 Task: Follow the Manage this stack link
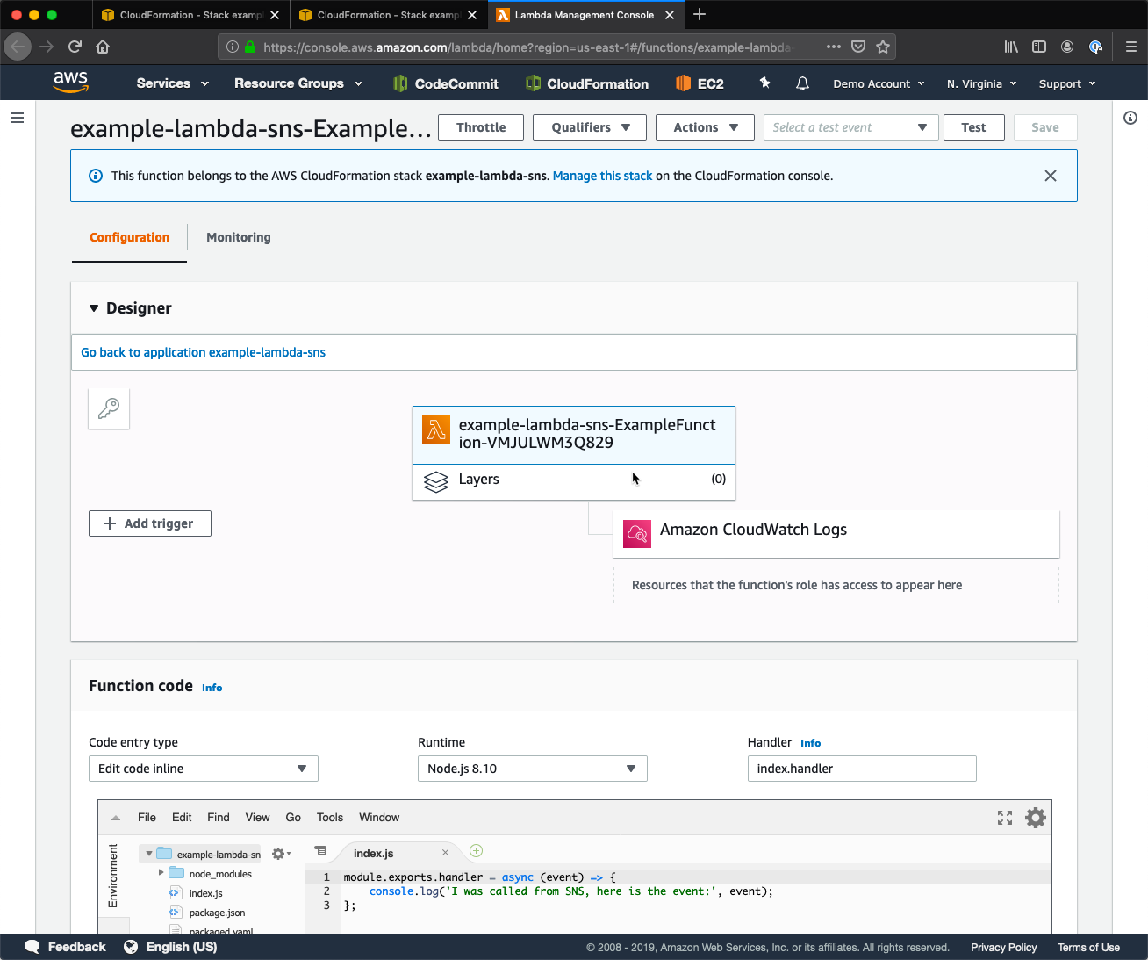pos(602,176)
